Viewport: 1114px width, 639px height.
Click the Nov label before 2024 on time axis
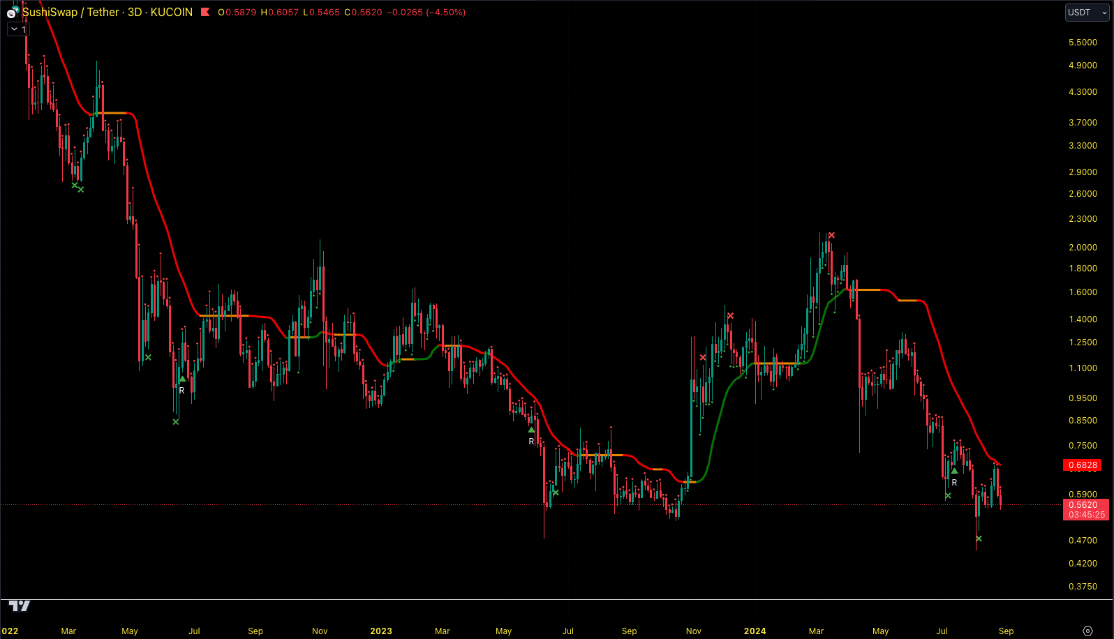tap(694, 631)
